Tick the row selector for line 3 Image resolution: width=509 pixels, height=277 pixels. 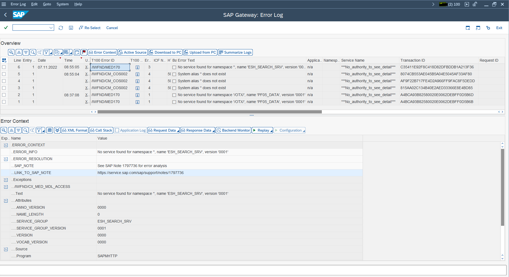click(x=4, y=88)
